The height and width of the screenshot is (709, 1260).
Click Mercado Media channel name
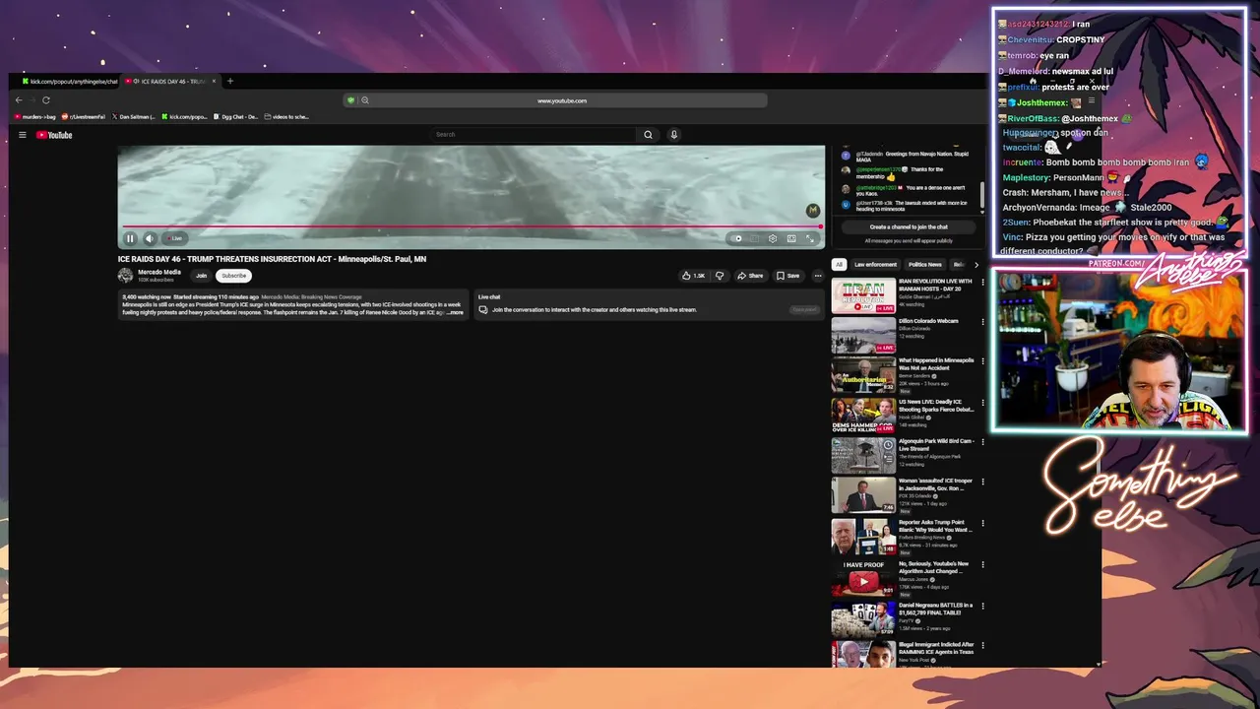(x=158, y=272)
